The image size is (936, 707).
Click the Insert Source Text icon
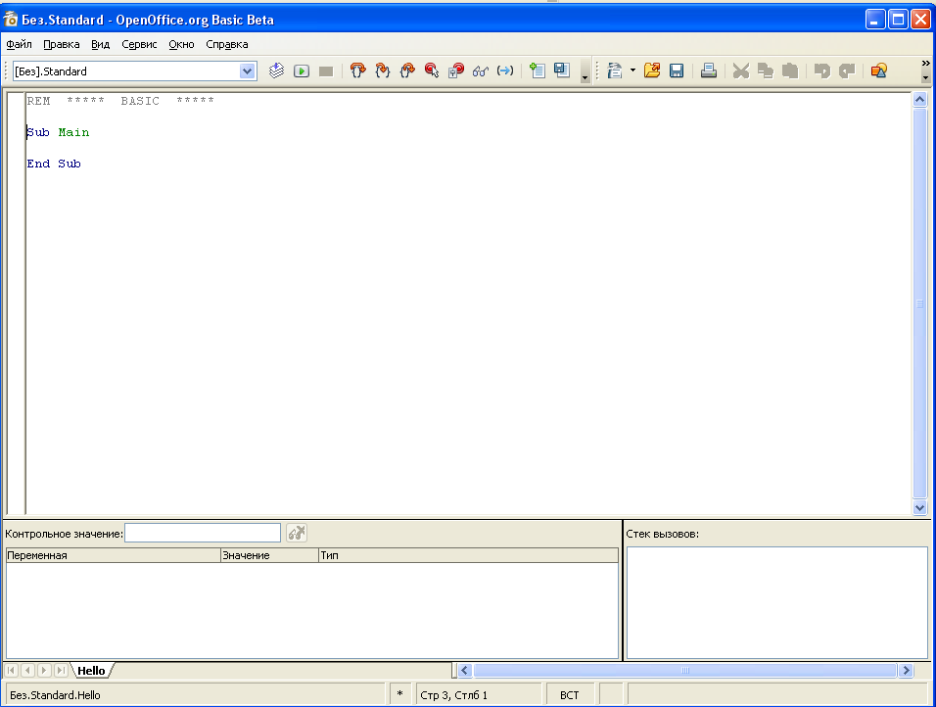(537, 71)
